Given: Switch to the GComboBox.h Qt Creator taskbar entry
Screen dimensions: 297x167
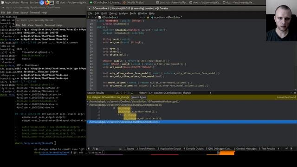Looking at the screenshot, I should coord(105,2).
